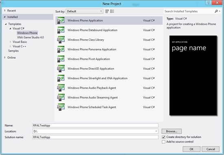
Task: Open the Sort by Default dropdown
Action: click(x=84, y=11)
